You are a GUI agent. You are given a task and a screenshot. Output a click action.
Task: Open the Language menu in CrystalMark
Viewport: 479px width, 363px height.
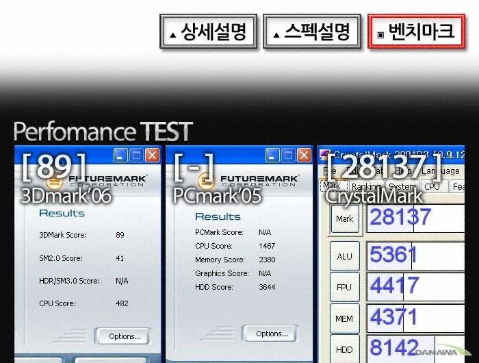[x=441, y=171]
